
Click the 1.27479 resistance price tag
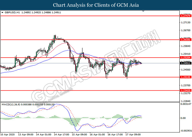[185, 16]
